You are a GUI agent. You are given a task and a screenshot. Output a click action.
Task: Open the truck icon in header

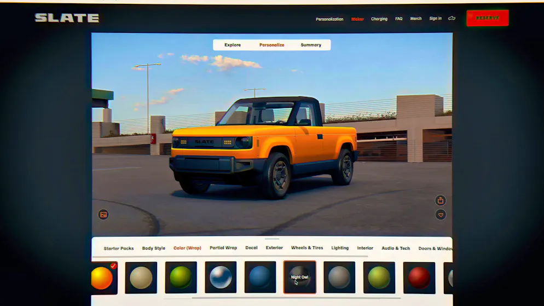point(452,19)
